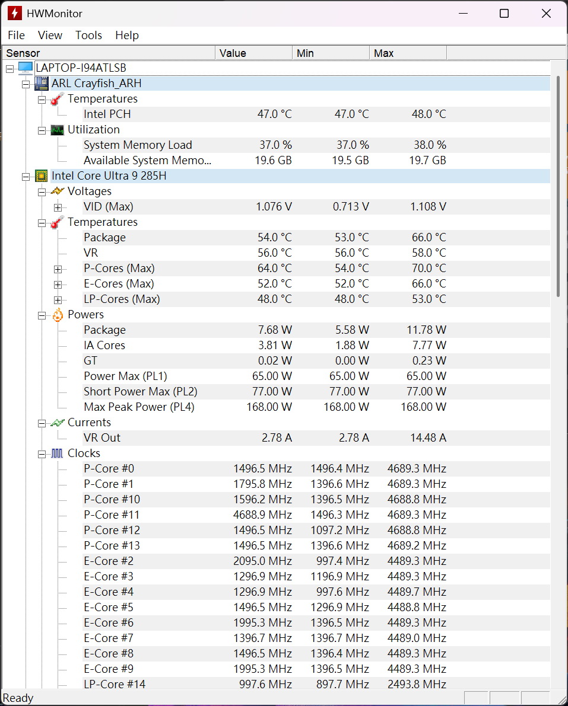Expand the E-Cores (Max) temperature node
Viewport: 568px width, 706px height.
(x=58, y=285)
